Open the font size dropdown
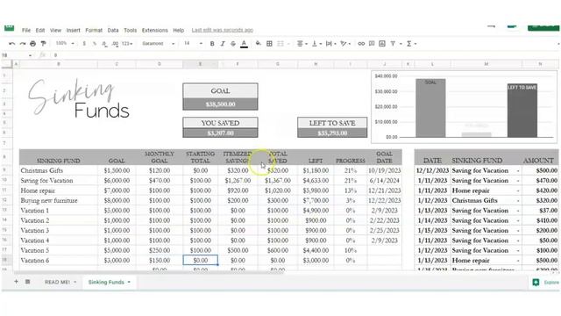Image resolution: width=561 pixels, height=316 pixels. (x=193, y=43)
